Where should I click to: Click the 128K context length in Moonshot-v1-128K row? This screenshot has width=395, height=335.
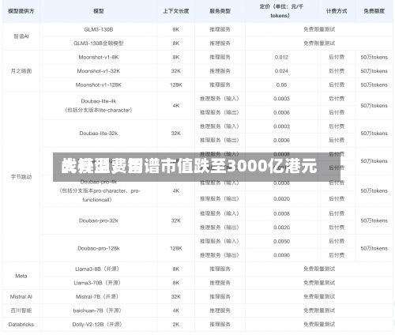176,85
